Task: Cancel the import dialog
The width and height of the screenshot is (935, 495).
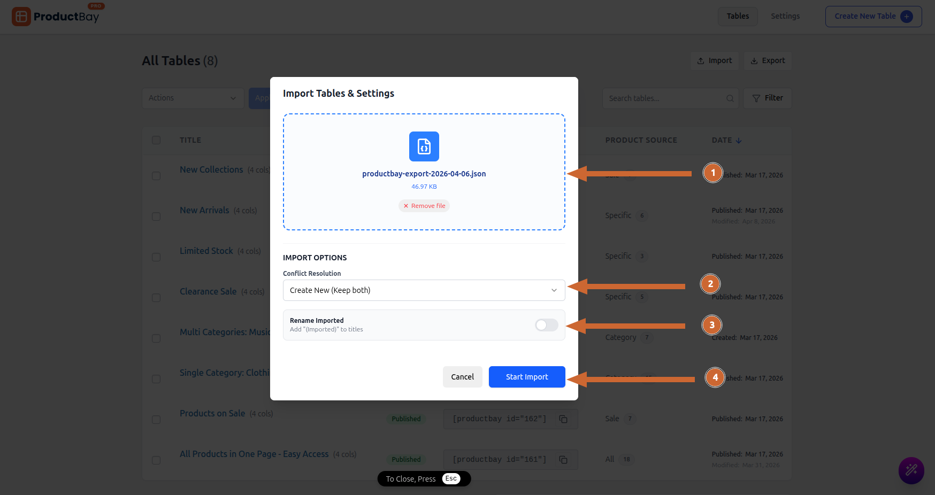Action: pyautogui.click(x=462, y=377)
